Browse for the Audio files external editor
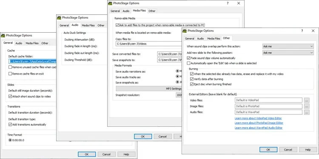The width and height of the screenshot is (319, 159). [307, 112]
